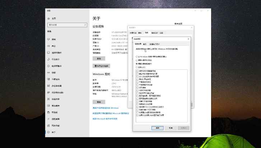This screenshot has height=148, width=261.
Task: Open 专注助手 focus assist settings
Action: coord(56,59)
